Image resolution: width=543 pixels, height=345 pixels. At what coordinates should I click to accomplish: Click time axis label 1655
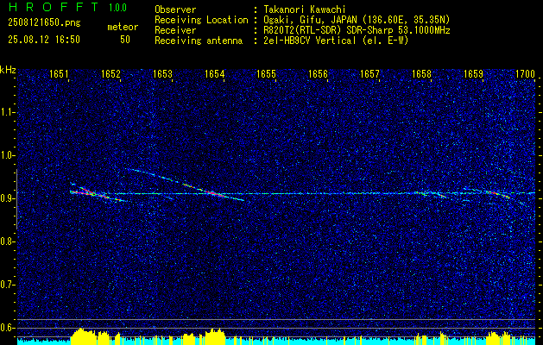[266, 73]
